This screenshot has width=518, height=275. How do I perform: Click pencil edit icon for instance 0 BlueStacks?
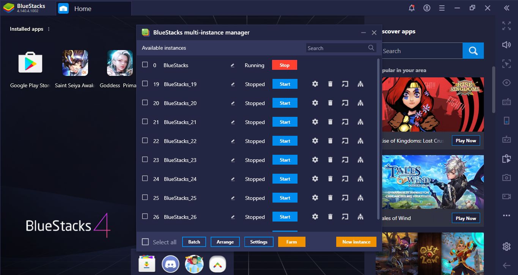coord(233,65)
